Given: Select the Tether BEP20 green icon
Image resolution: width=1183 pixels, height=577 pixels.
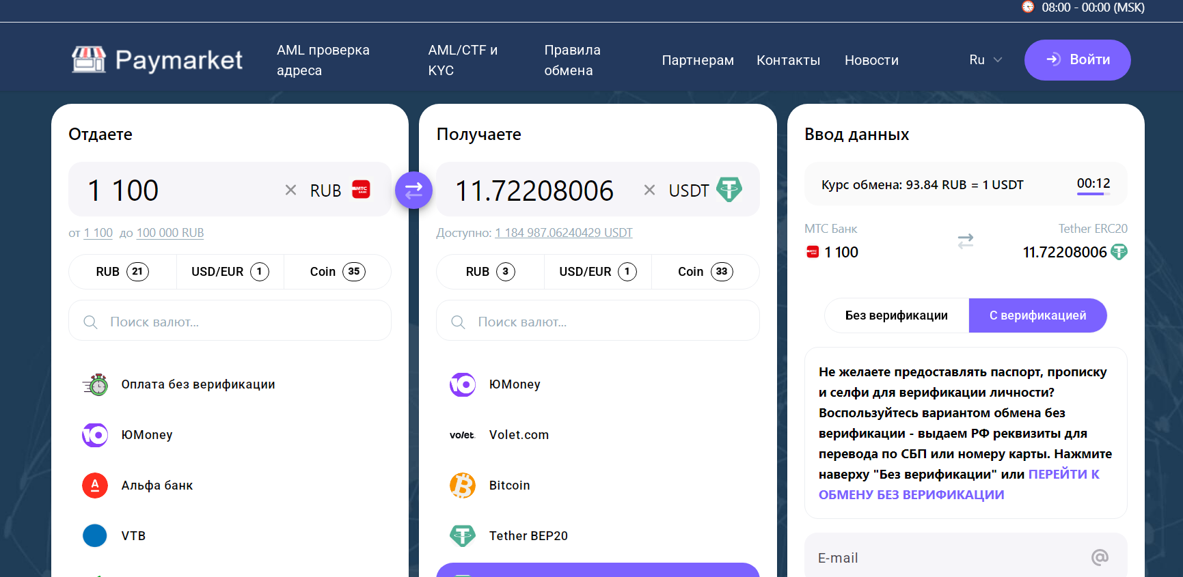Looking at the screenshot, I should [463, 535].
